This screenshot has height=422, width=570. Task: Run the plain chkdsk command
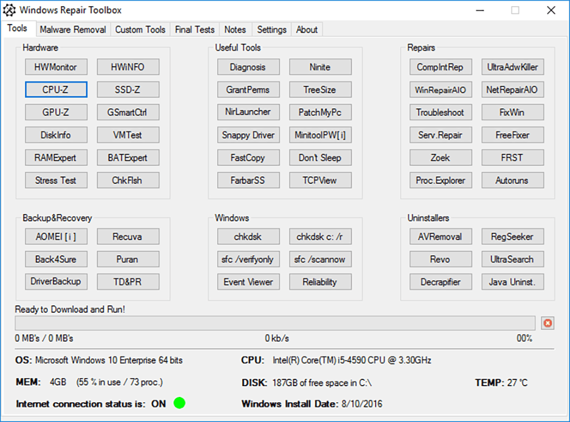click(x=249, y=236)
